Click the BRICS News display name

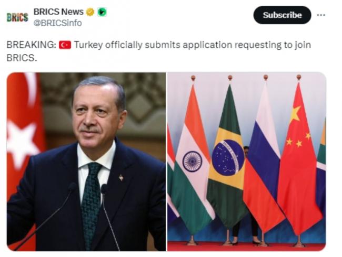pos(58,12)
